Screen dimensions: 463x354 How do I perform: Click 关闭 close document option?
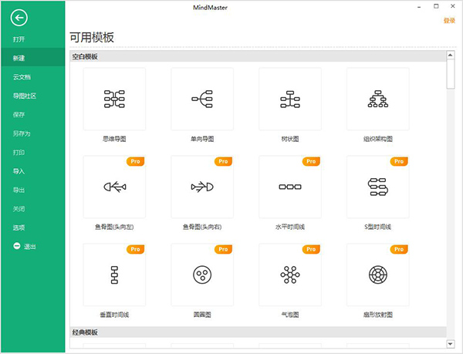(19, 209)
